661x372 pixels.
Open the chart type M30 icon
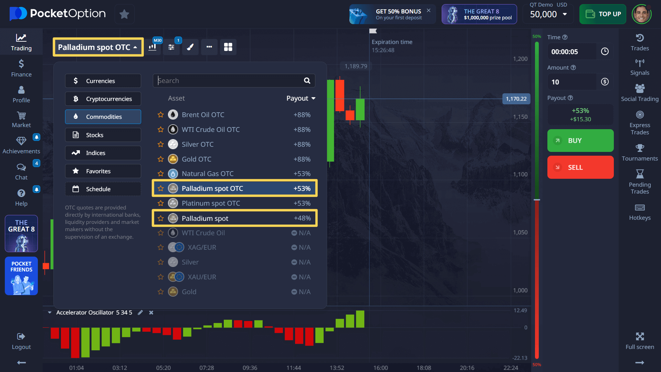pos(153,47)
